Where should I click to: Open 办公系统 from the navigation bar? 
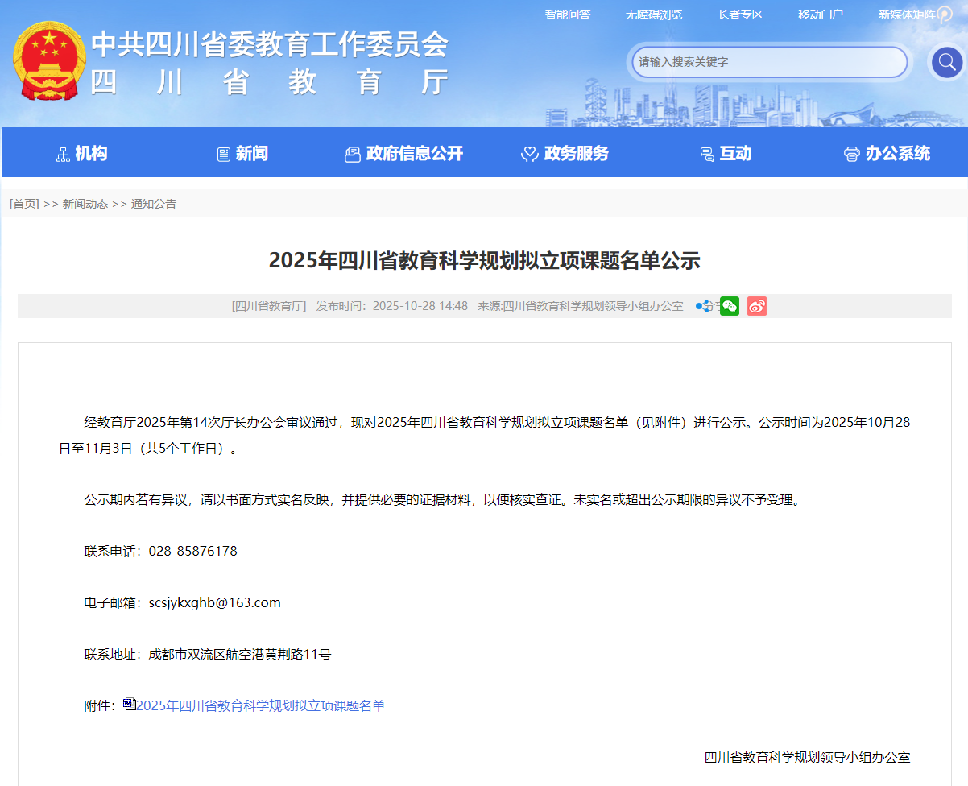(887, 153)
